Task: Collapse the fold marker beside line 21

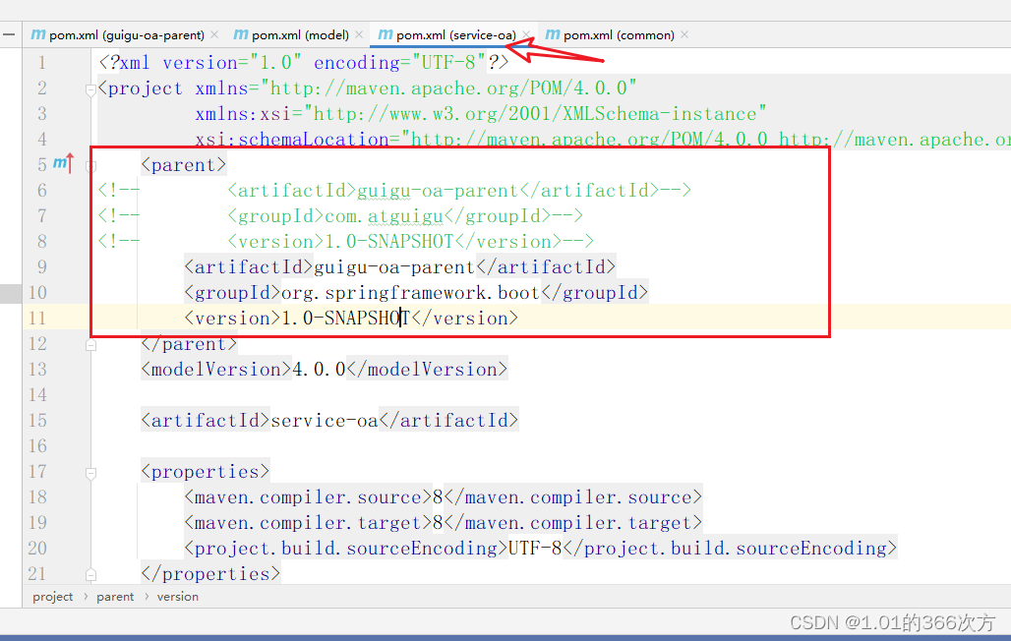Action: [x=90, y=574]
